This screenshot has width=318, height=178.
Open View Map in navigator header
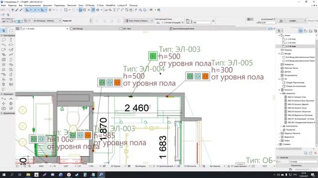click(x=306, y=31)
